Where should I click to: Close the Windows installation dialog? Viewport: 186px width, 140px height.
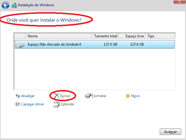[x=180, y=1]
